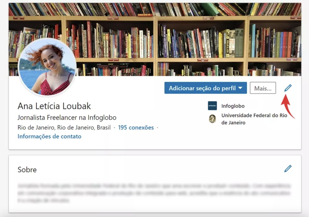Open Informações de contato
This screenshot has width=309, height=217.
[49, 136]
